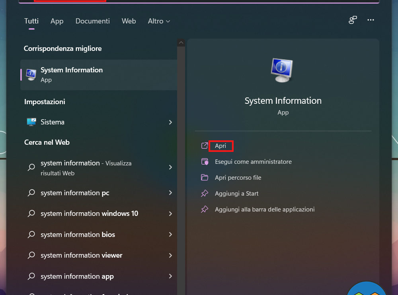398x295 pixels.
Task: Click the Apri open icon
Action: click(205, 146)
